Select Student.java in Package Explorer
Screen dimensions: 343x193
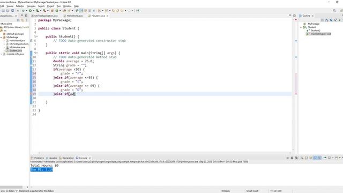[x=16, y=50]
